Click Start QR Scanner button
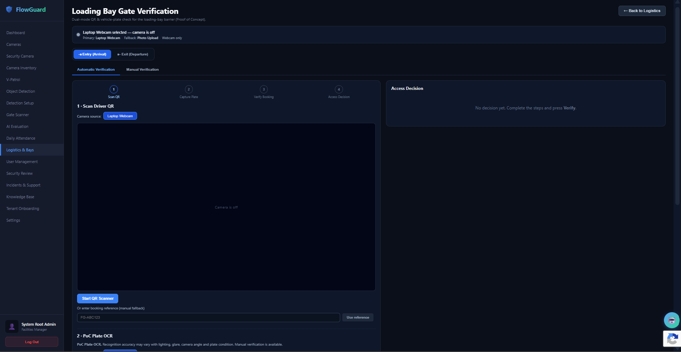 coord(98,298)
